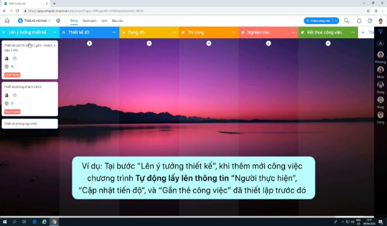
Task: Select member Dung avatar
Action: [380, 85]
